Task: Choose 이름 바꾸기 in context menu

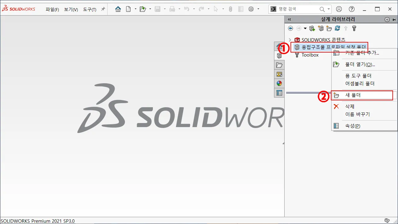Action: point(364,114)
